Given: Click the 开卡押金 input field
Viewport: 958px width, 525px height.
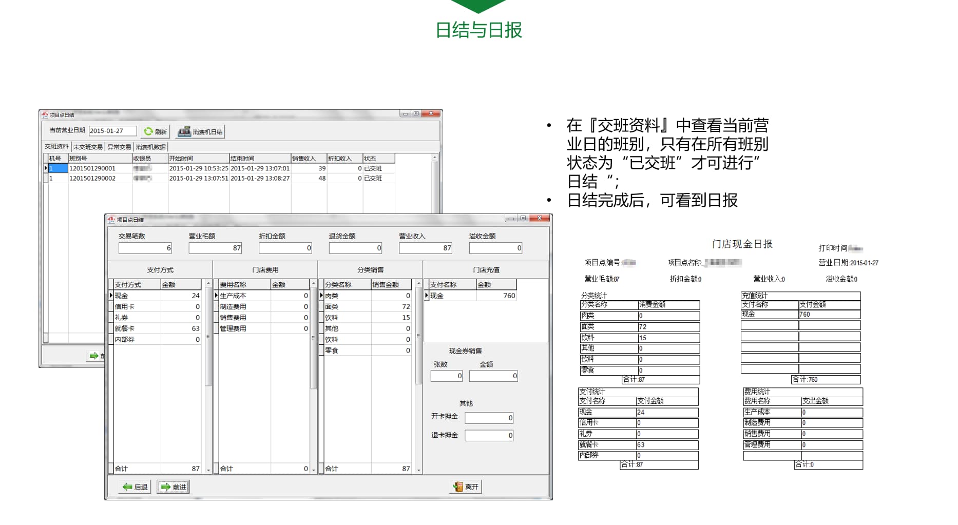Looking at the screenshot, I should (489, 418).
